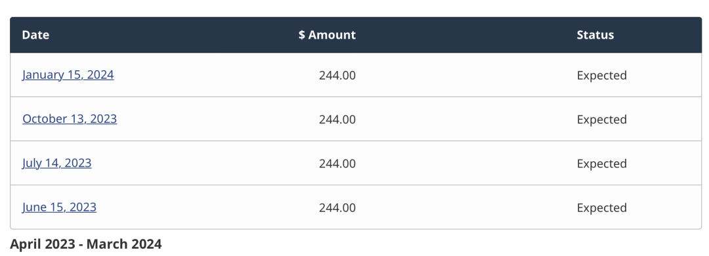
Task: Click the empty header area right of Status
Action: (x=658, y=35)
